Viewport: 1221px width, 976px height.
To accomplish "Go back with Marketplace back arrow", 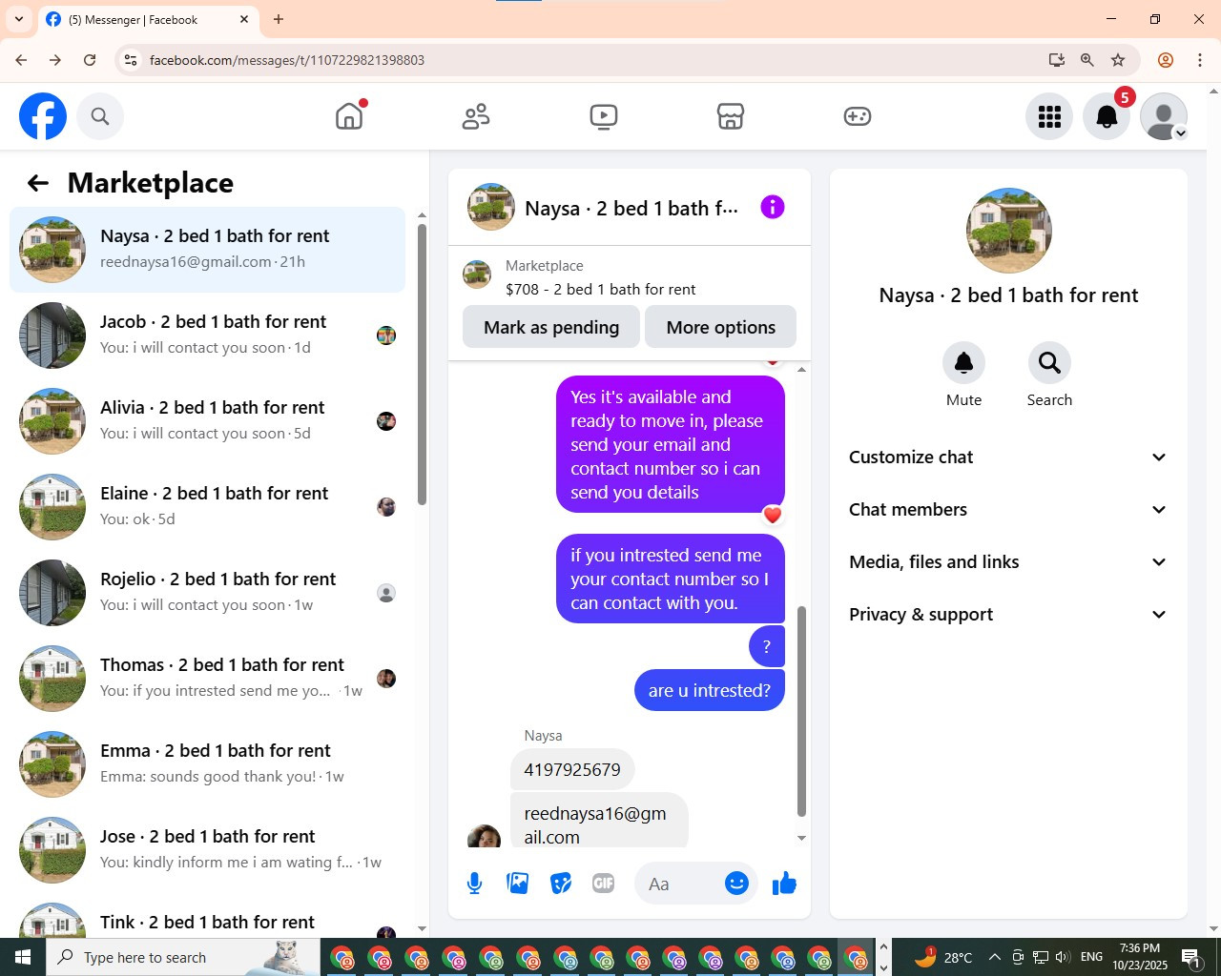I will 38,183.
